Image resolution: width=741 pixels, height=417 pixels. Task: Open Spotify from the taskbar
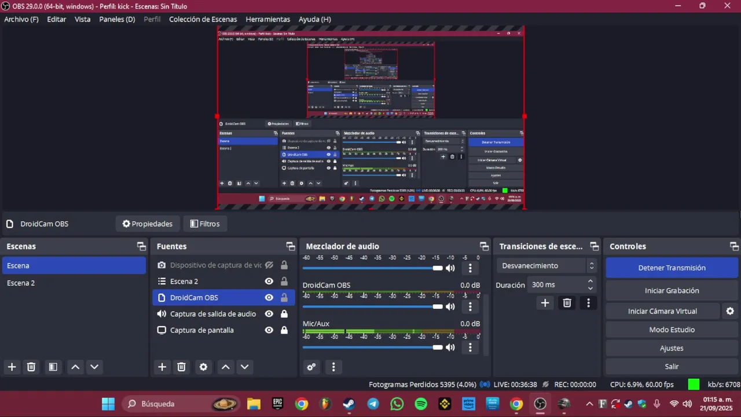[421, 404]
